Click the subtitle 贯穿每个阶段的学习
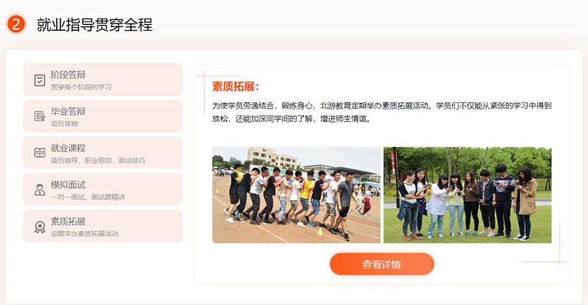 (81, 87)
